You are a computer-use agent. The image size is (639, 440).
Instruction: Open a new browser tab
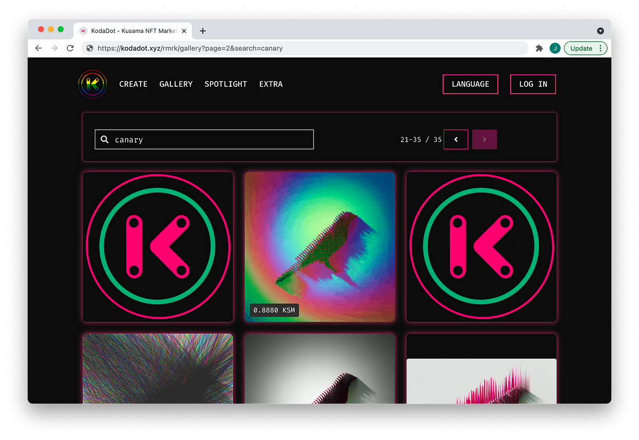pyautogui.click(x=203, y=31)
